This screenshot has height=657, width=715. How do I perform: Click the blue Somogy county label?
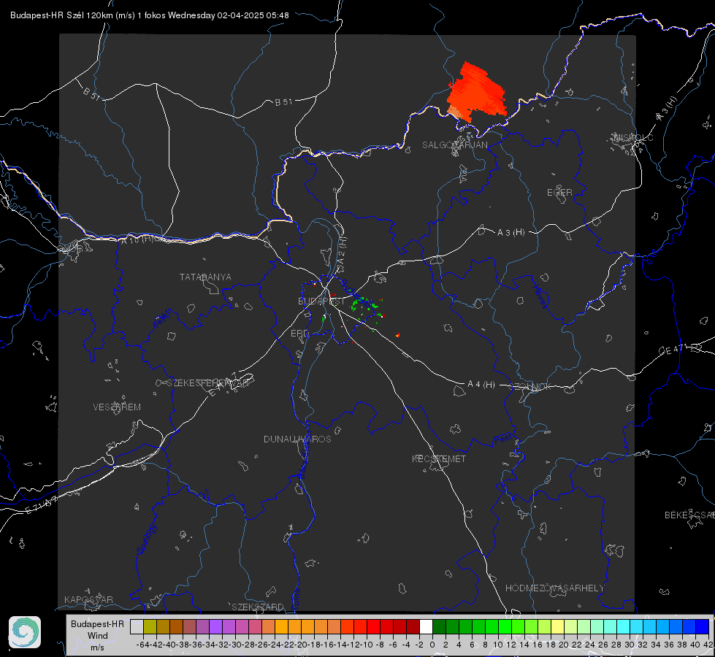146,539
